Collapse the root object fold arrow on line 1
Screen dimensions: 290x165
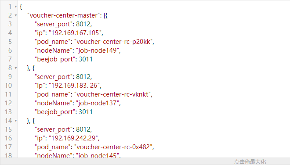[16, 7]
